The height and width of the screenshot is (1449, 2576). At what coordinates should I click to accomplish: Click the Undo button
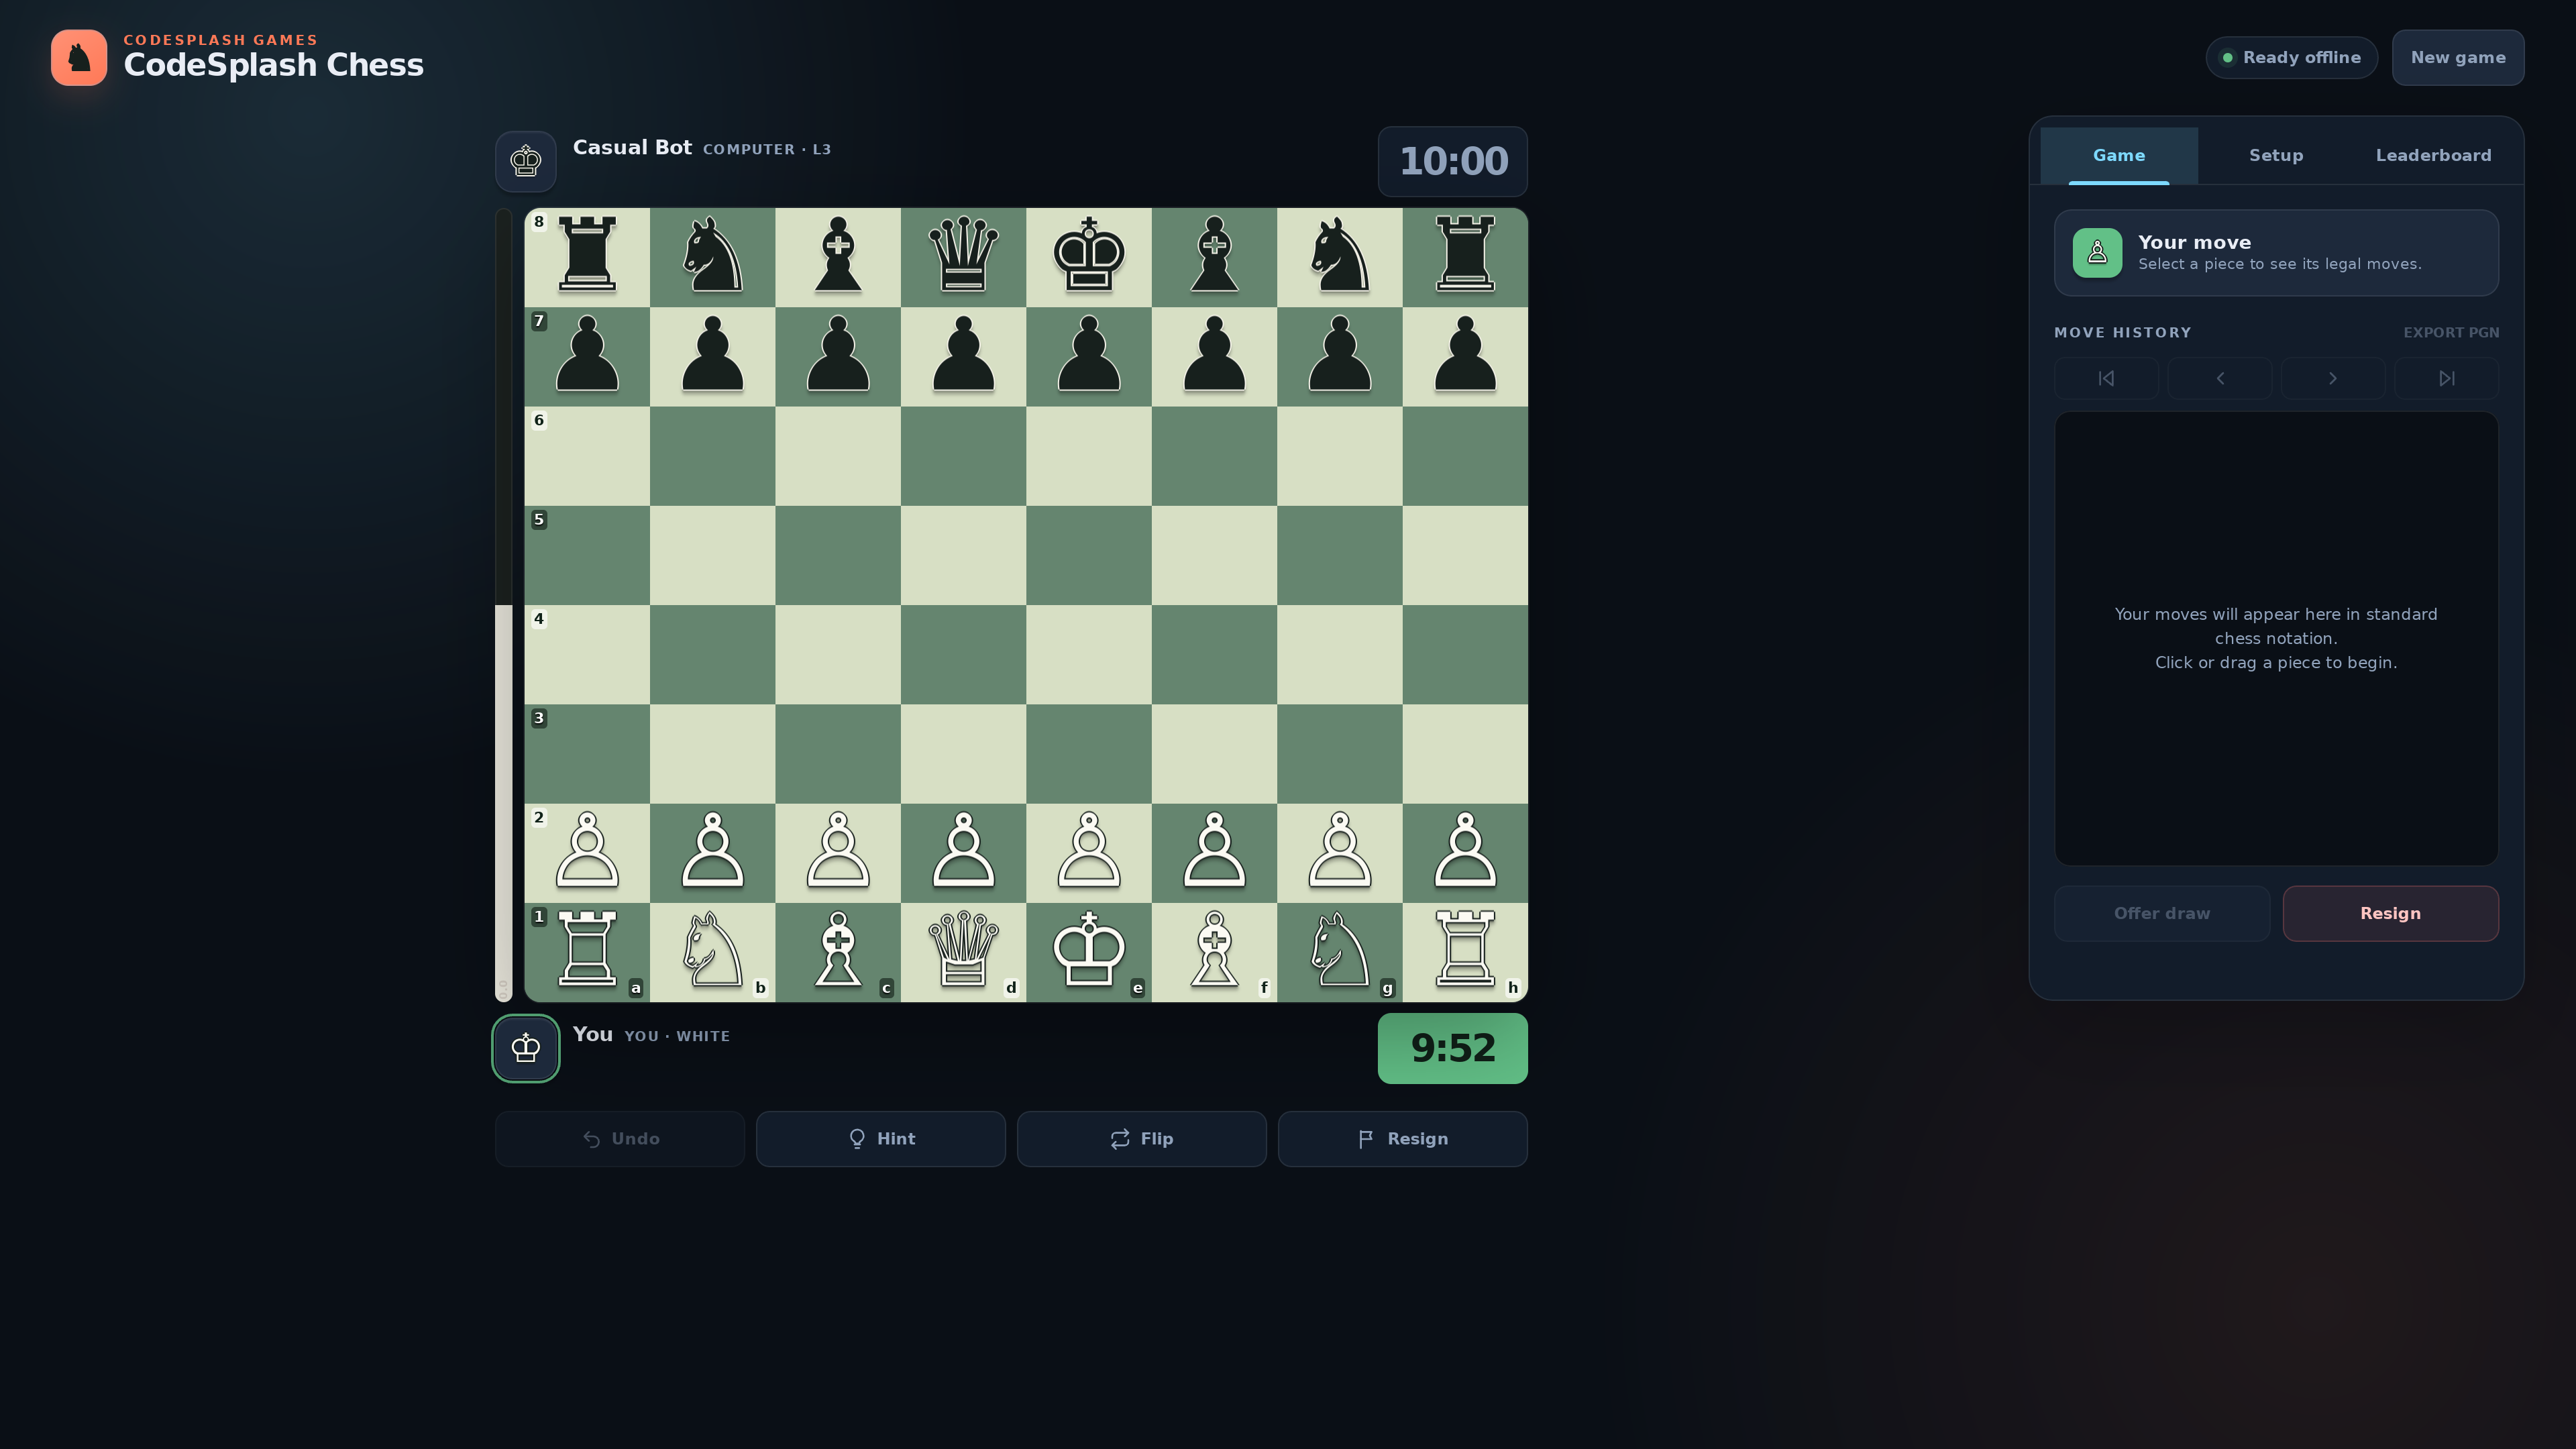pos(620,1139)
